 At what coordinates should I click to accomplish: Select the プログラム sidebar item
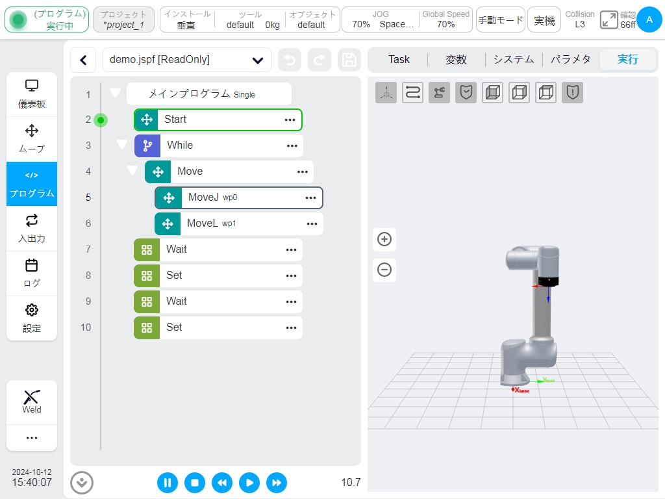pos(32,184)
